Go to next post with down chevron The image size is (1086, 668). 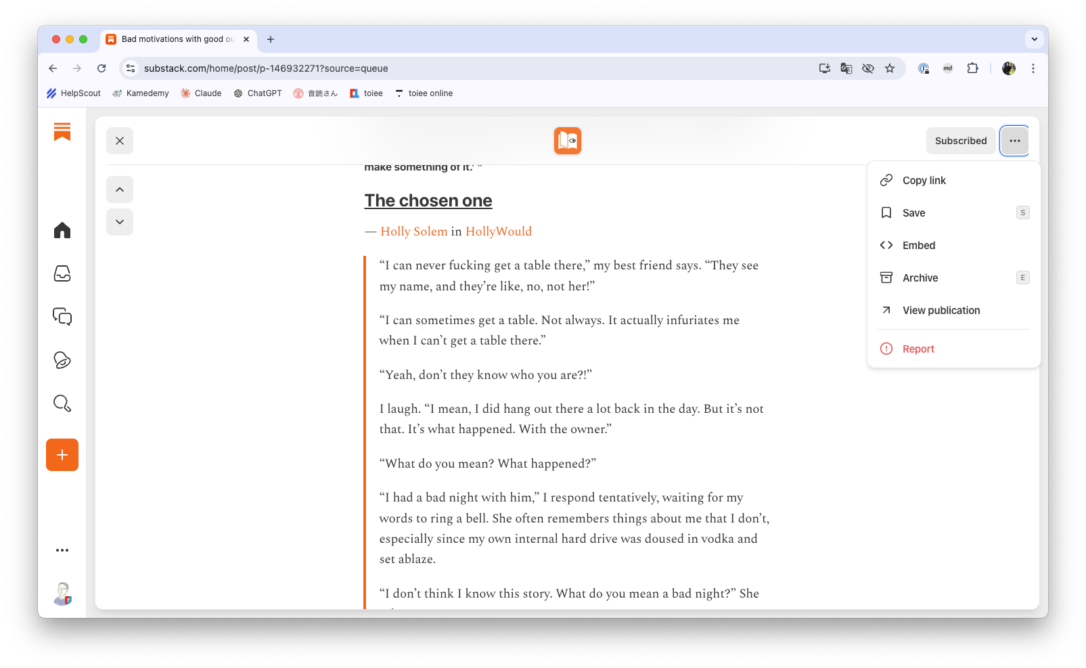click(x=120, y=222)
